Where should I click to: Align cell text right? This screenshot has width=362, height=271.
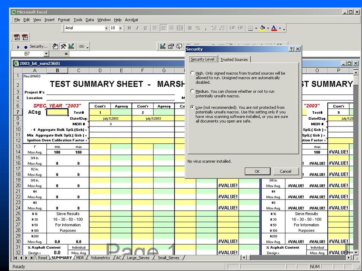tap(172, 28)
